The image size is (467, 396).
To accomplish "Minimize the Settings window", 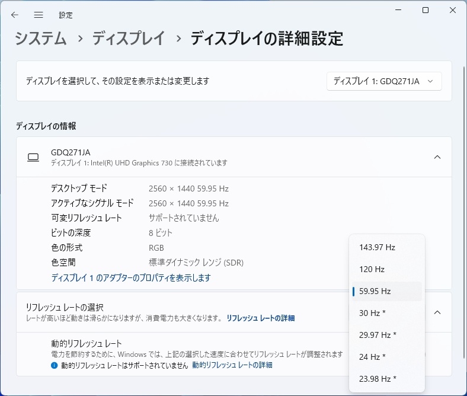I will tap(398, 10).
